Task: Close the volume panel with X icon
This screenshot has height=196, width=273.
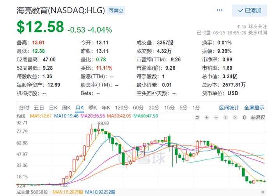Action: (x=263, y=192)
